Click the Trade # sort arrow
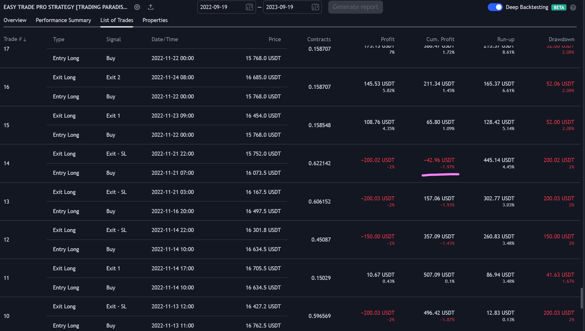 (x=25, y=39)
